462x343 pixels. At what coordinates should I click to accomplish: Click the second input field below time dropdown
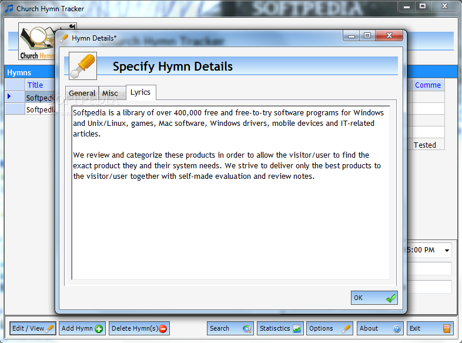(430, 287)
